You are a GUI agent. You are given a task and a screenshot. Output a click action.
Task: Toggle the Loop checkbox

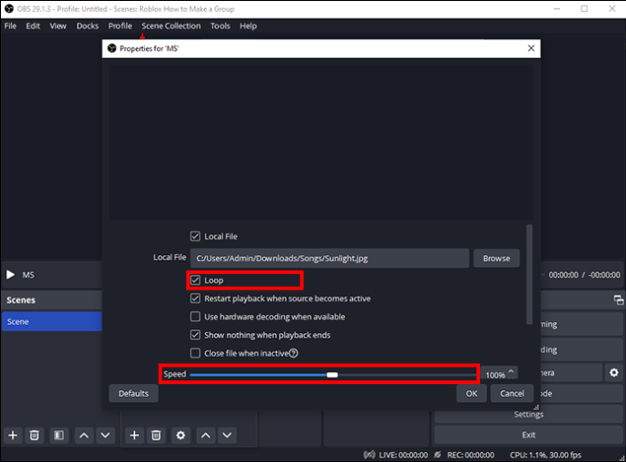(195, 280)
